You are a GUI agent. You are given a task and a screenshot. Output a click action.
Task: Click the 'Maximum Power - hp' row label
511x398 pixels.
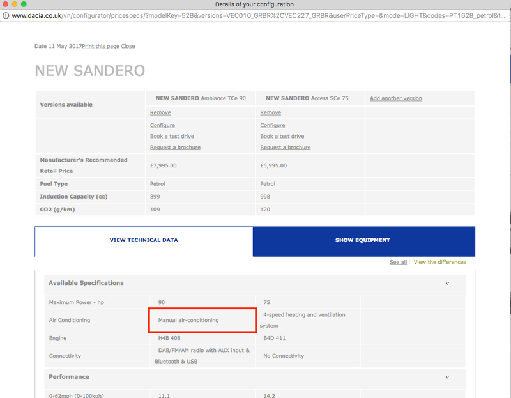coord(77,302)
